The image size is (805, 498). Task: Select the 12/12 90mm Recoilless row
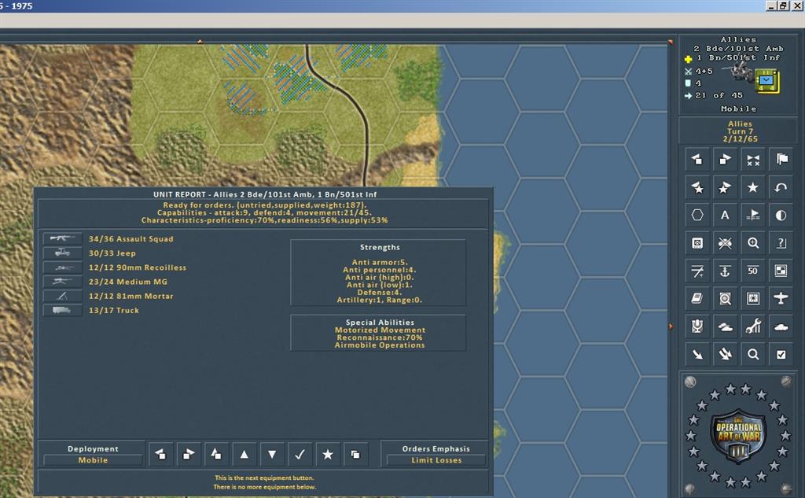[x=138, y=267]
